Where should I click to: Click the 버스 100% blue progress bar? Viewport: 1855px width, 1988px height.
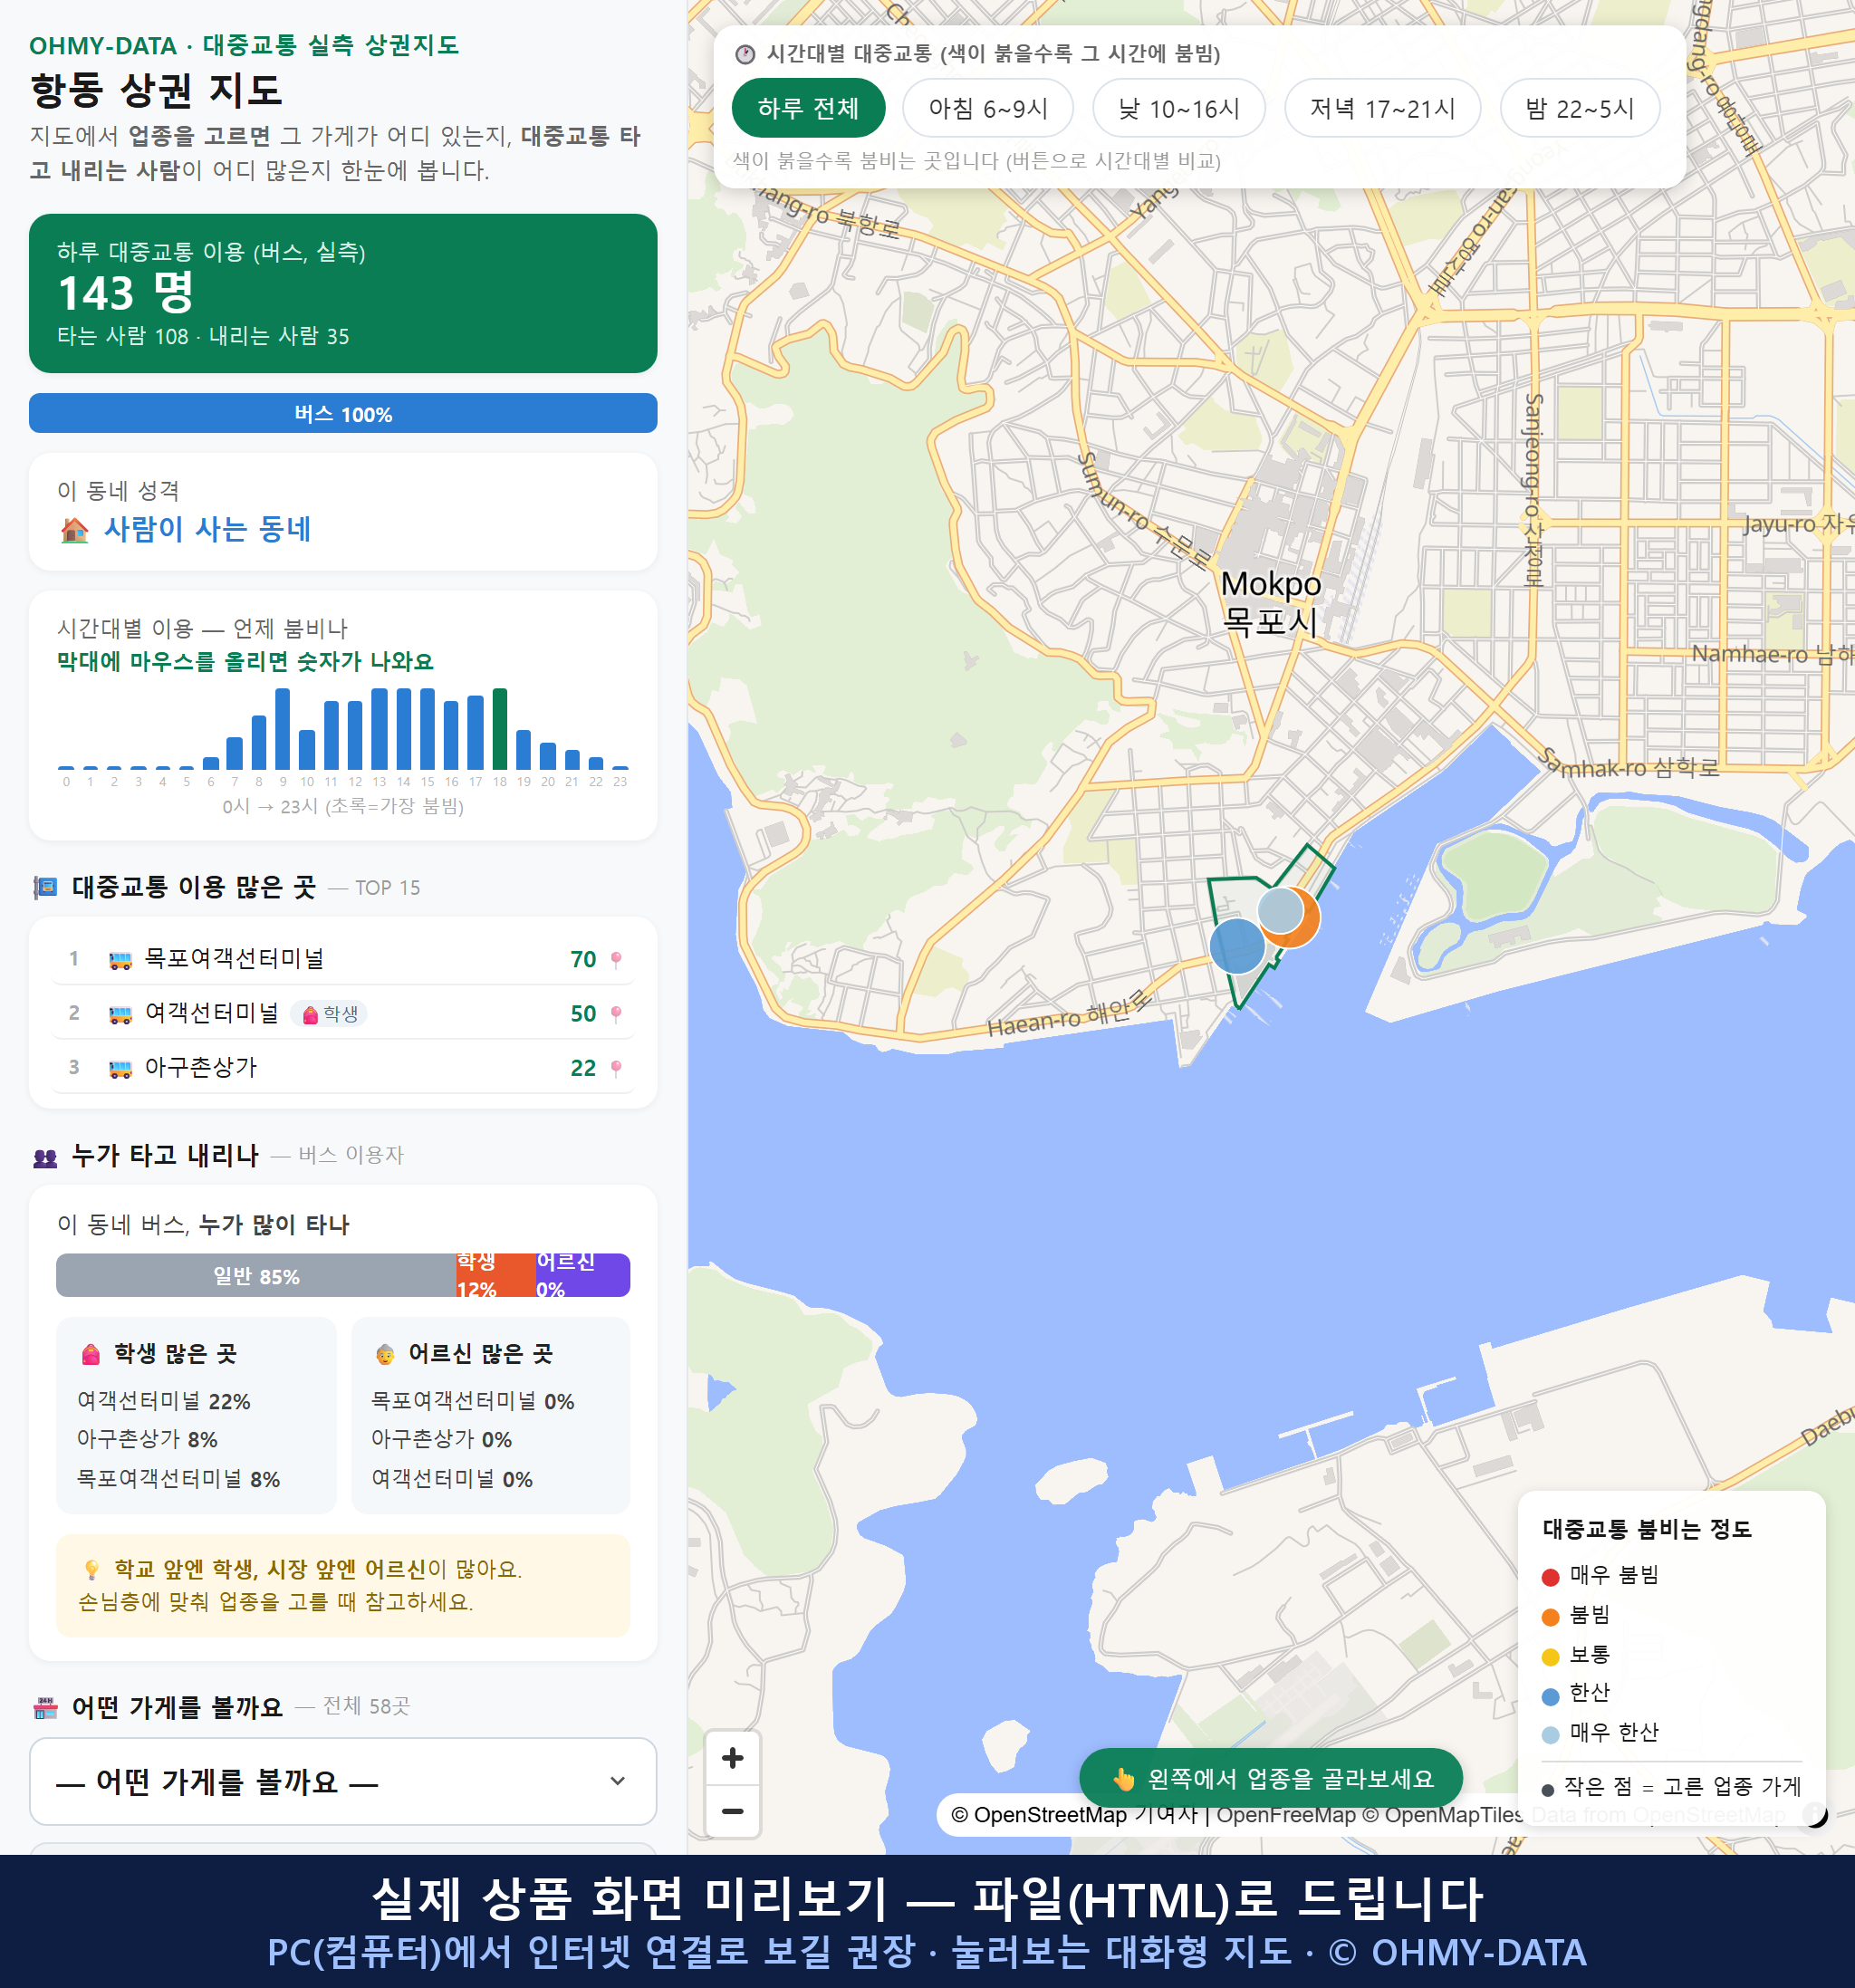pos(343,413)
